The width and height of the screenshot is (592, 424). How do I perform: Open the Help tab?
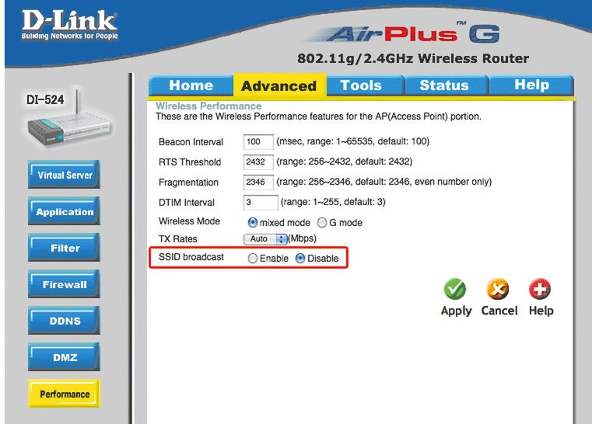click(531, 85)
